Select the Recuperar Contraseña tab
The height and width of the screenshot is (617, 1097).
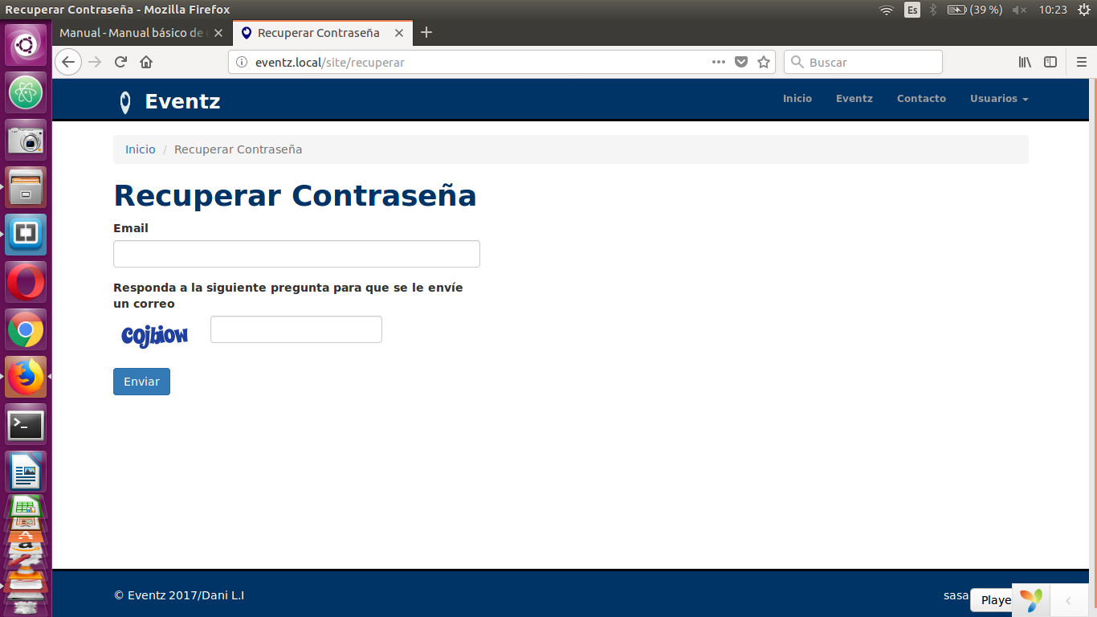322,33
